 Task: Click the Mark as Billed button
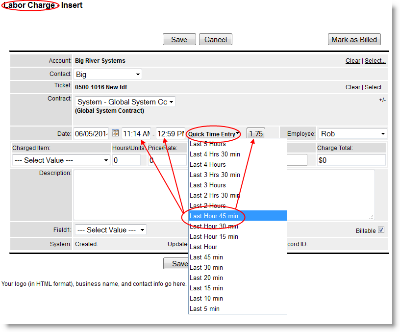point(354,40)
